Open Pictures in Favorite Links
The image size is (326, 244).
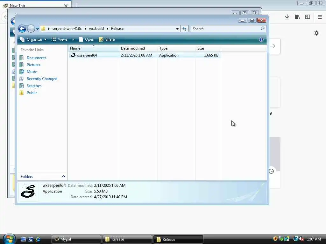click(x=33, y=65)
